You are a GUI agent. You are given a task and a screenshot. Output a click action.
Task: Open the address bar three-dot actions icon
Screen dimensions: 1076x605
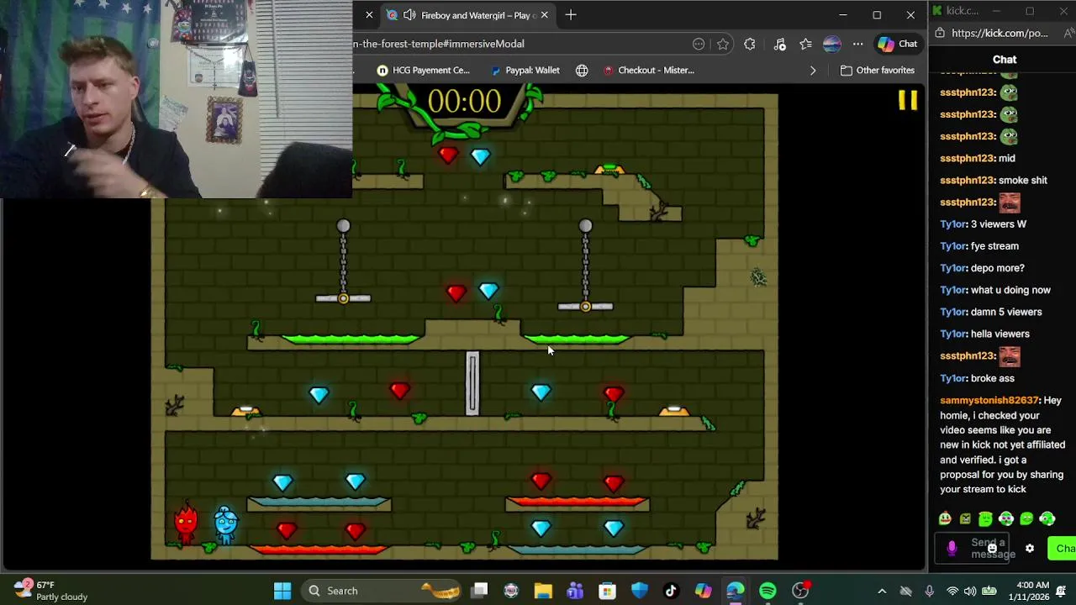pyautogui.click(x=699, y=44)
